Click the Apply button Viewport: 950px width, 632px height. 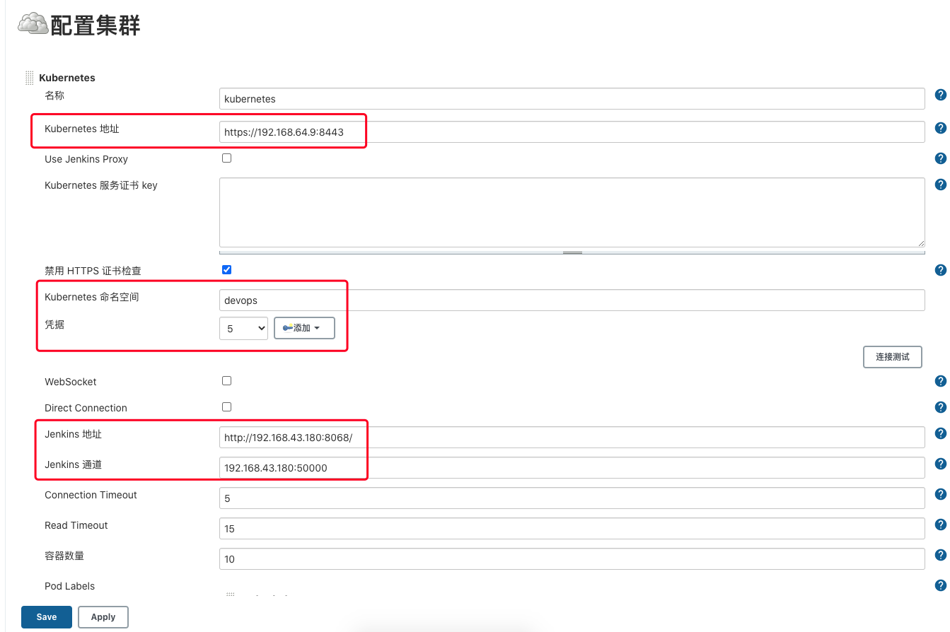(103, 617)
